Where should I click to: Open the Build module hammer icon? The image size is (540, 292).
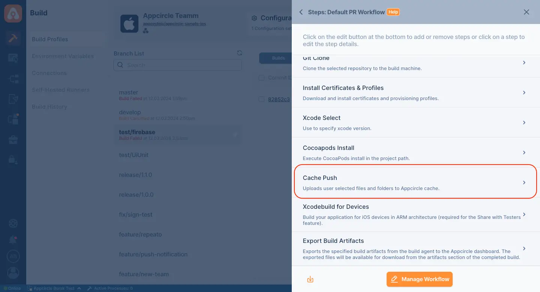13,39
